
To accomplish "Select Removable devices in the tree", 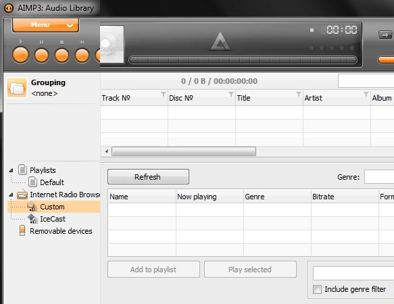I will click(61, 231).
